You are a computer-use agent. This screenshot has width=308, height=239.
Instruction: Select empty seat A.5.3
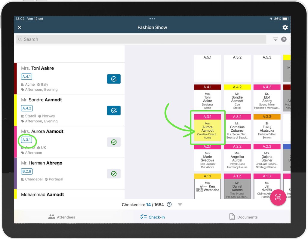click(267, 68)
